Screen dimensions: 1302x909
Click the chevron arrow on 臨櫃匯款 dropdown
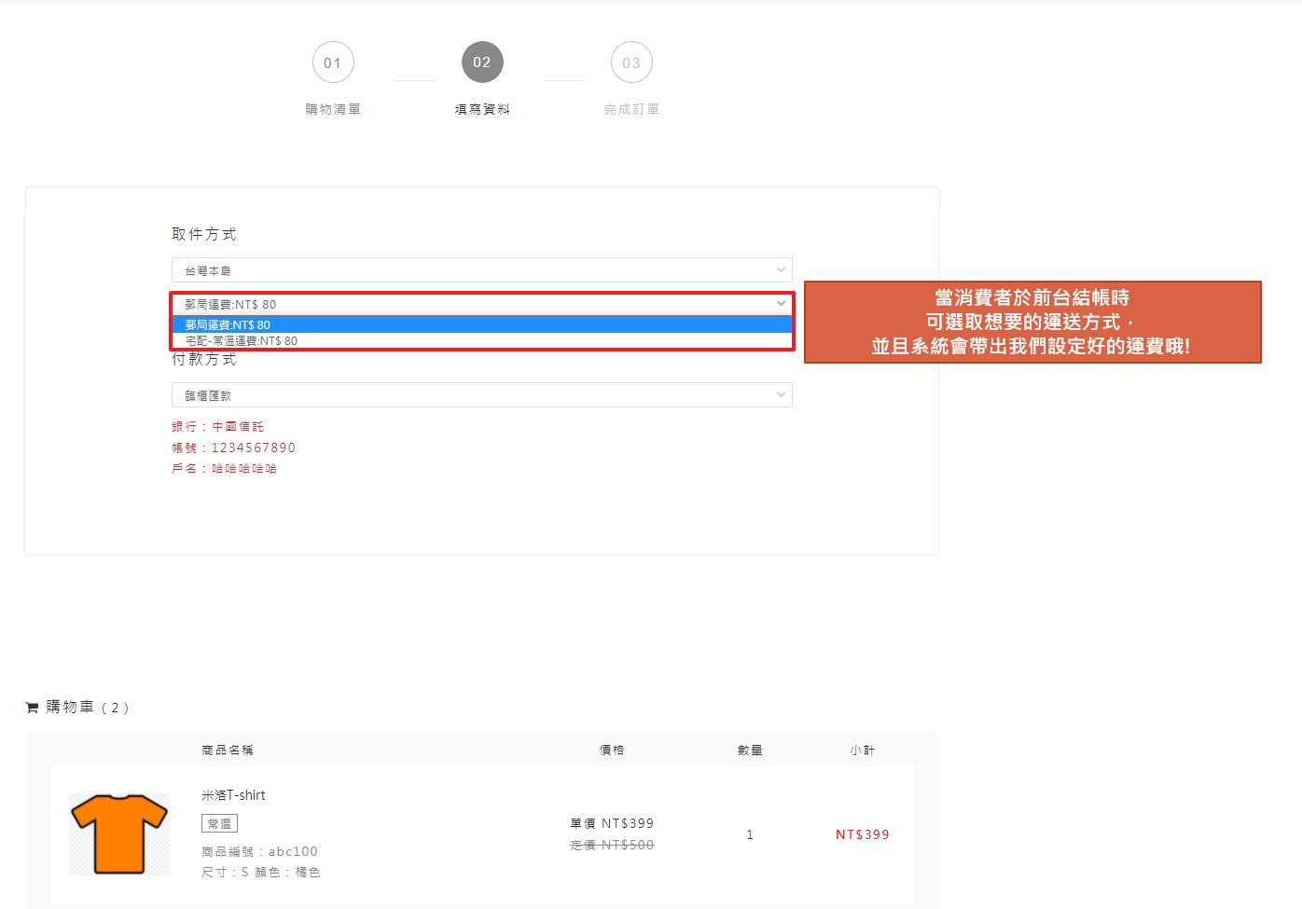point(781,395)
